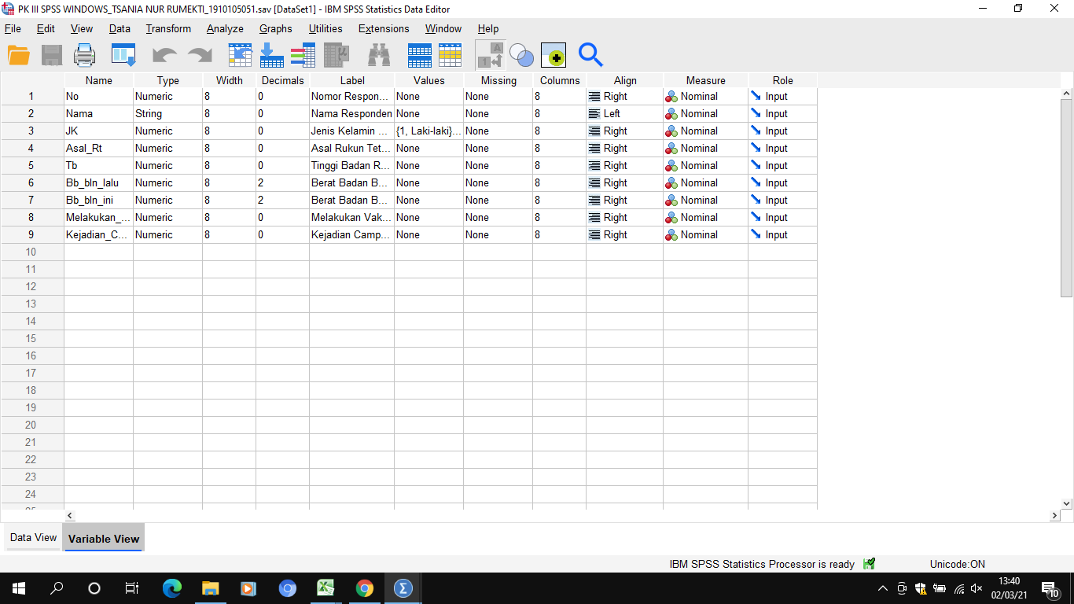Open Values cell for JK variable
This screenshot has height=604, width=1074.
coord(428,131)
